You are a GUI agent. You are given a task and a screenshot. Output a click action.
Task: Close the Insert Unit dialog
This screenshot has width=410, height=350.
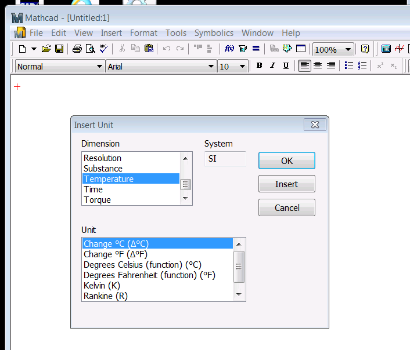[315, 125]
